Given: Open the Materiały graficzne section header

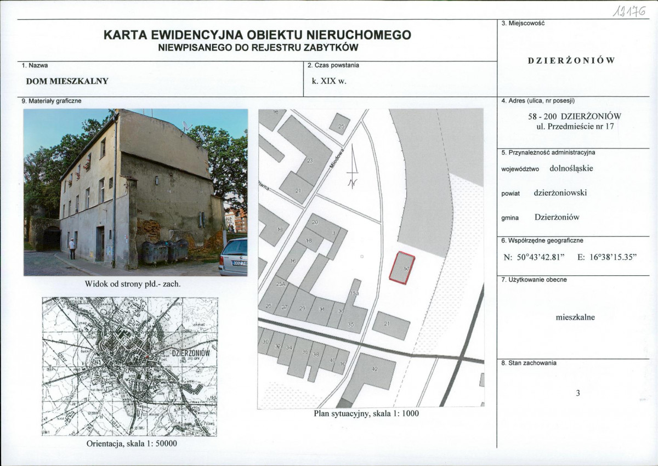Looking at the screenshot, I should [50, 101].
